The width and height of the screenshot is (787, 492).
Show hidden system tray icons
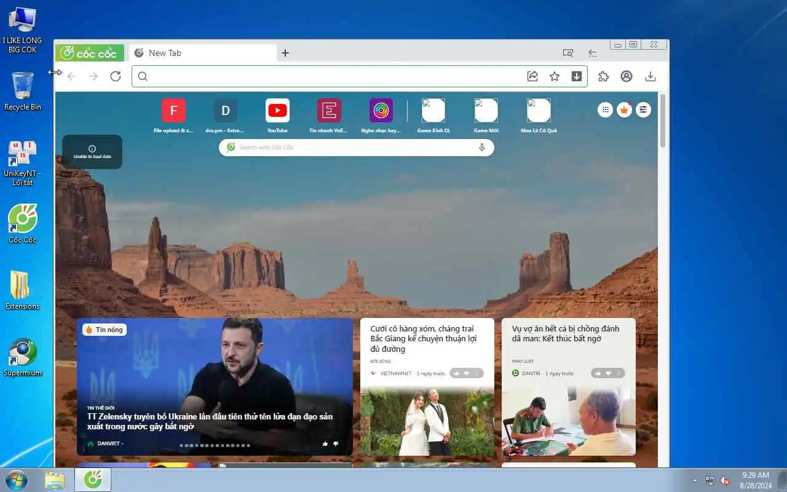tap(695, 480)
